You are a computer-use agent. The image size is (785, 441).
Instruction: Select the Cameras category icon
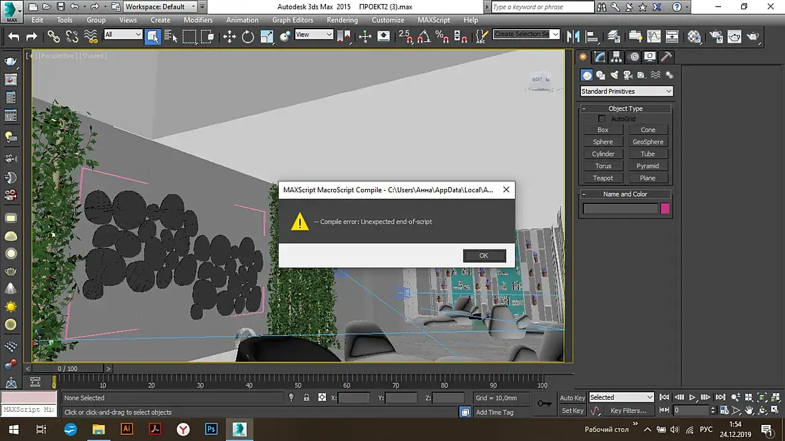(628, 75)
